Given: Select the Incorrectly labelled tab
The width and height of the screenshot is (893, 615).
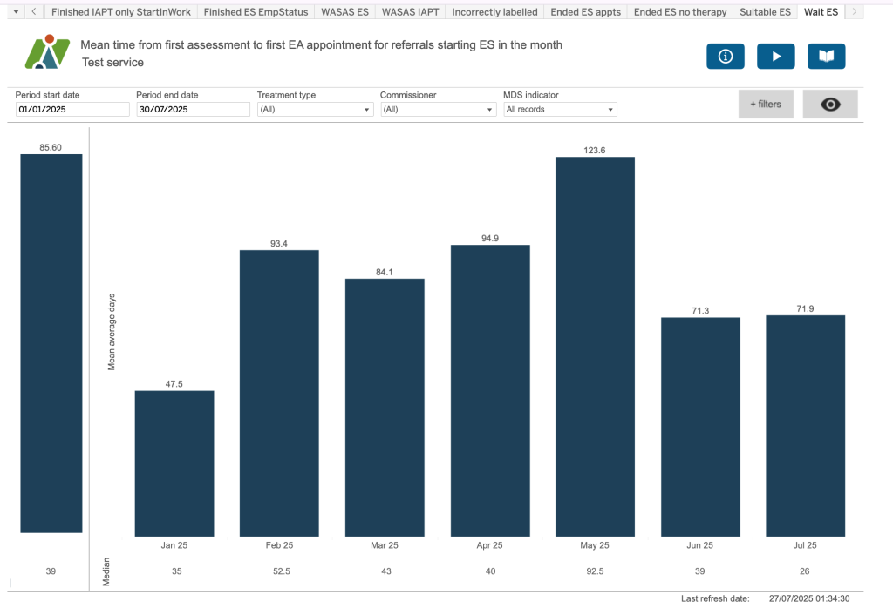Looking at the screenshot, I should pos(494,12).
